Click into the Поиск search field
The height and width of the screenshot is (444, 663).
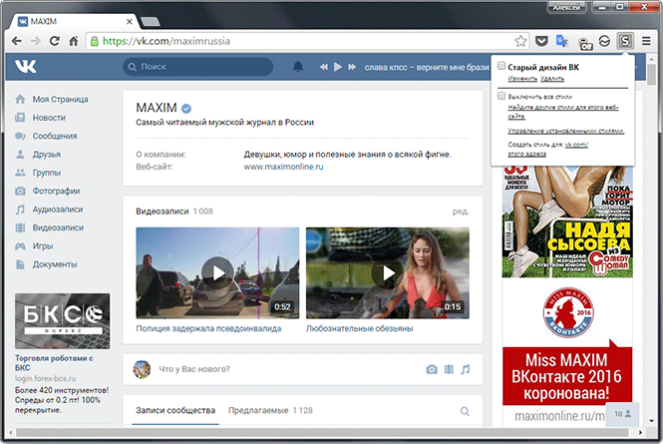[x=197, y=67]
